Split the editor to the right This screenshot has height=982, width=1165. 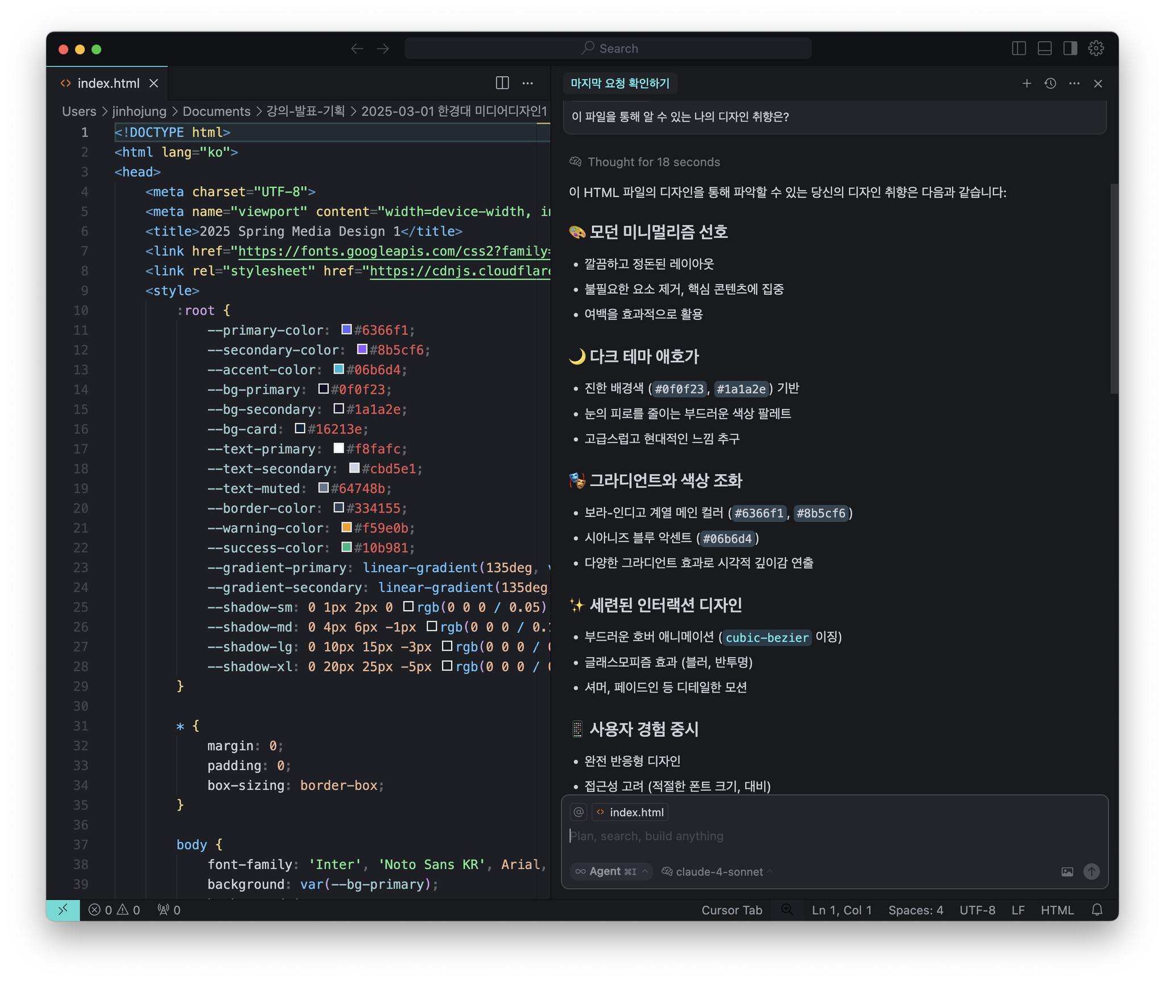tap(502, 83)
